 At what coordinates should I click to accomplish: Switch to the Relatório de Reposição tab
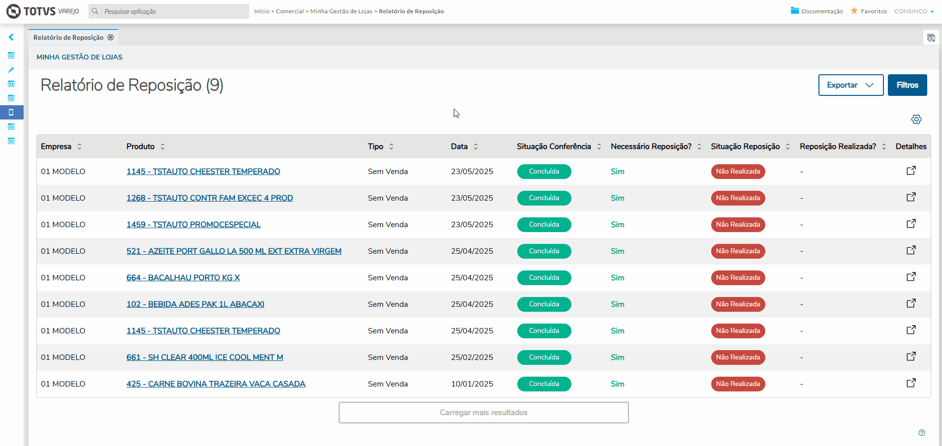coord(68,37)
